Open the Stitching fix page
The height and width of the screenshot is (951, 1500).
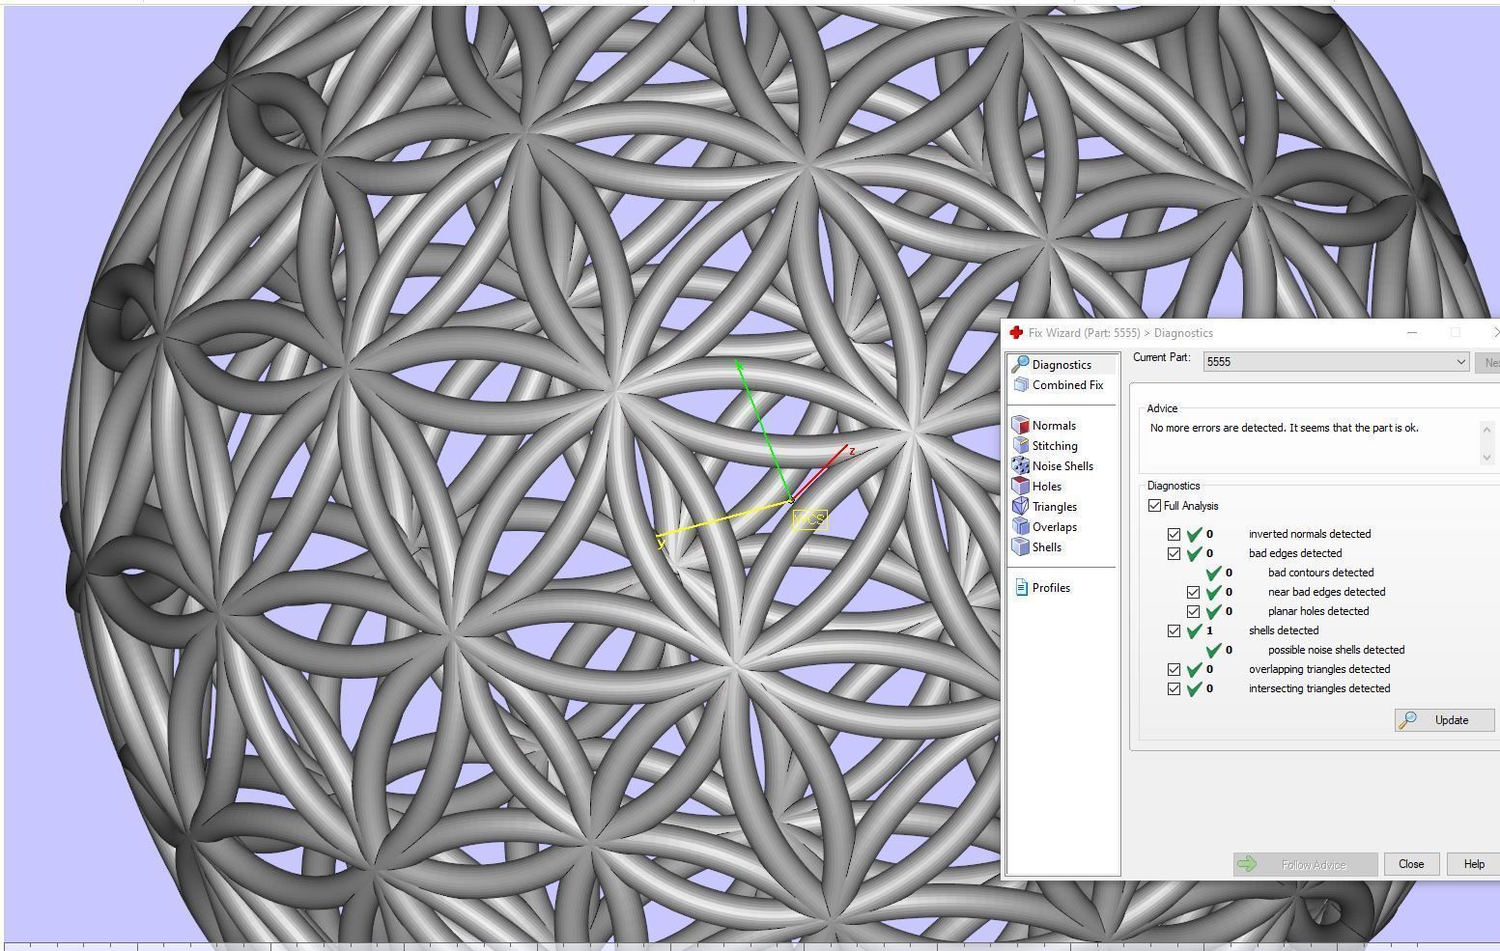tap(1054, 445)
